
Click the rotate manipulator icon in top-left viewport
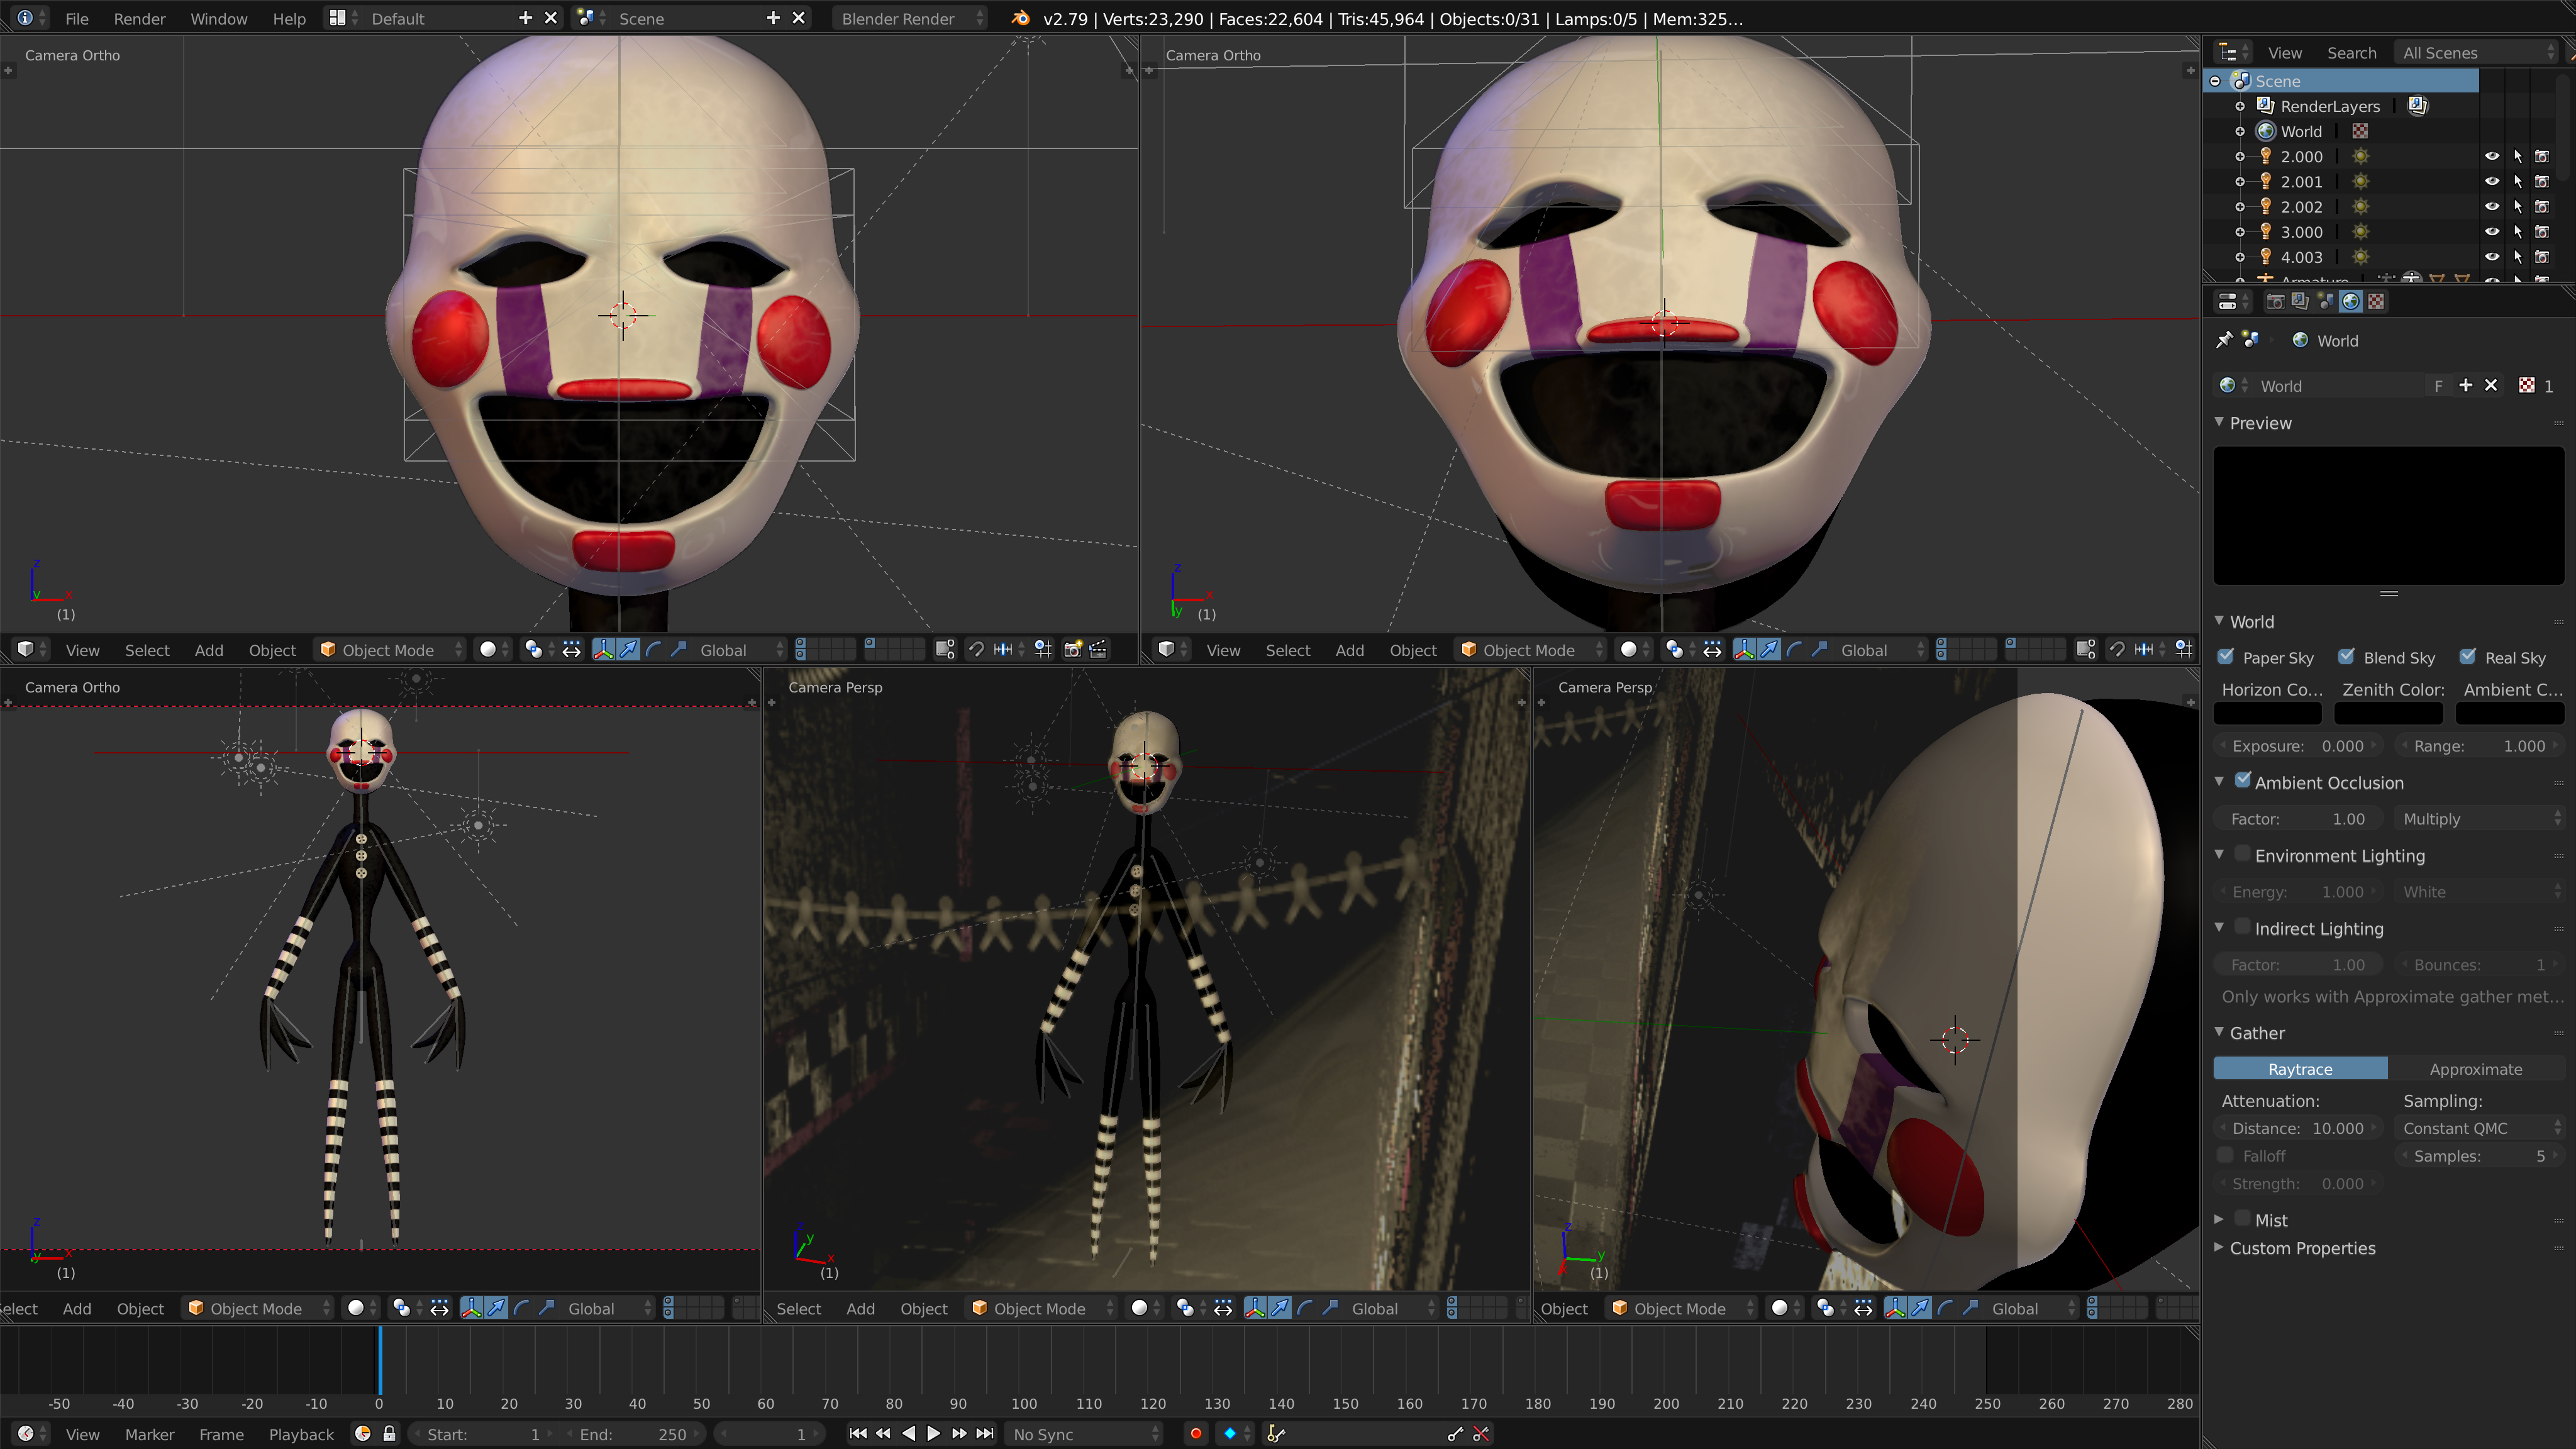point(654,650)
